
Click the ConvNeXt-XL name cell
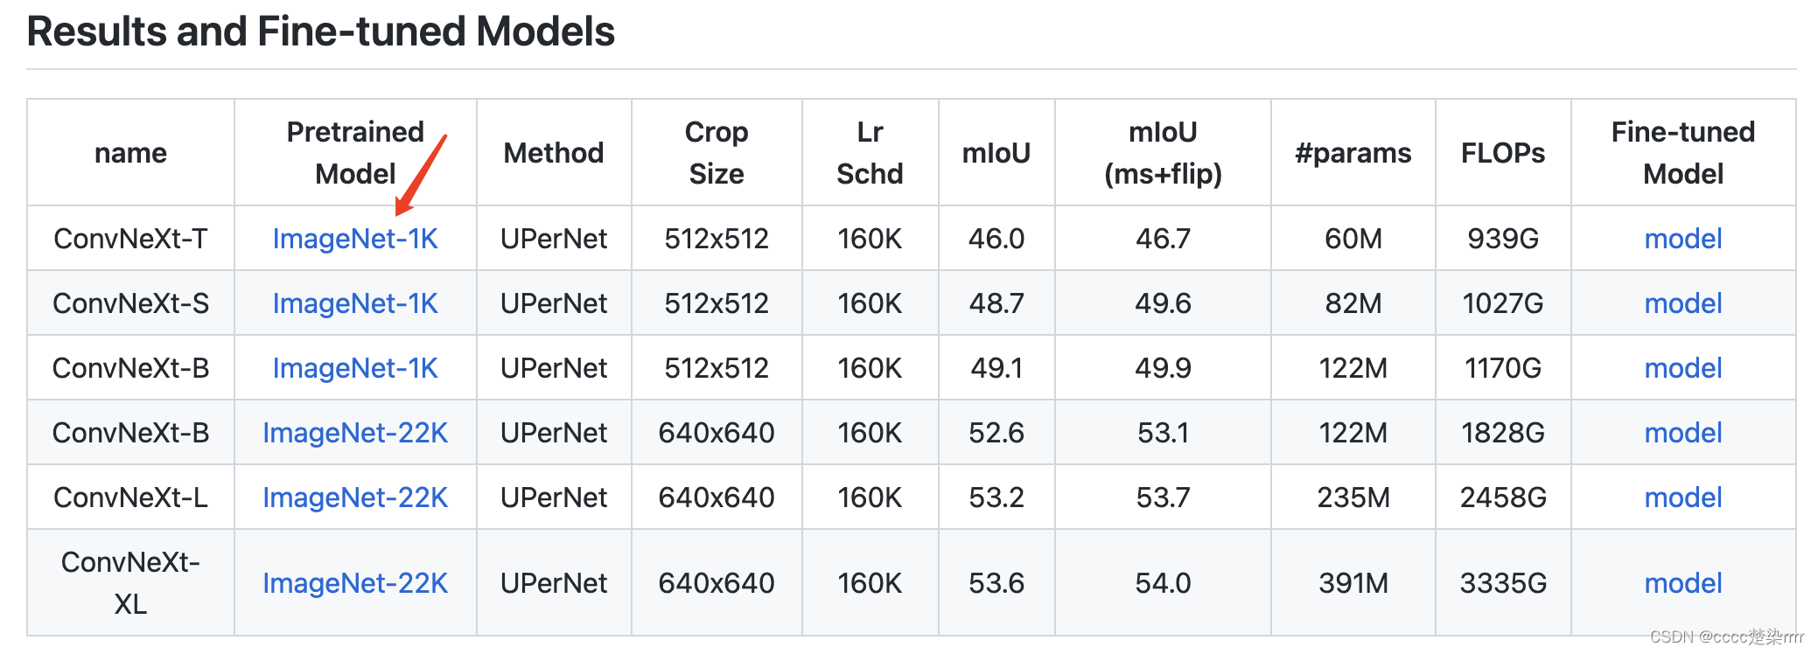pos(130,583)
